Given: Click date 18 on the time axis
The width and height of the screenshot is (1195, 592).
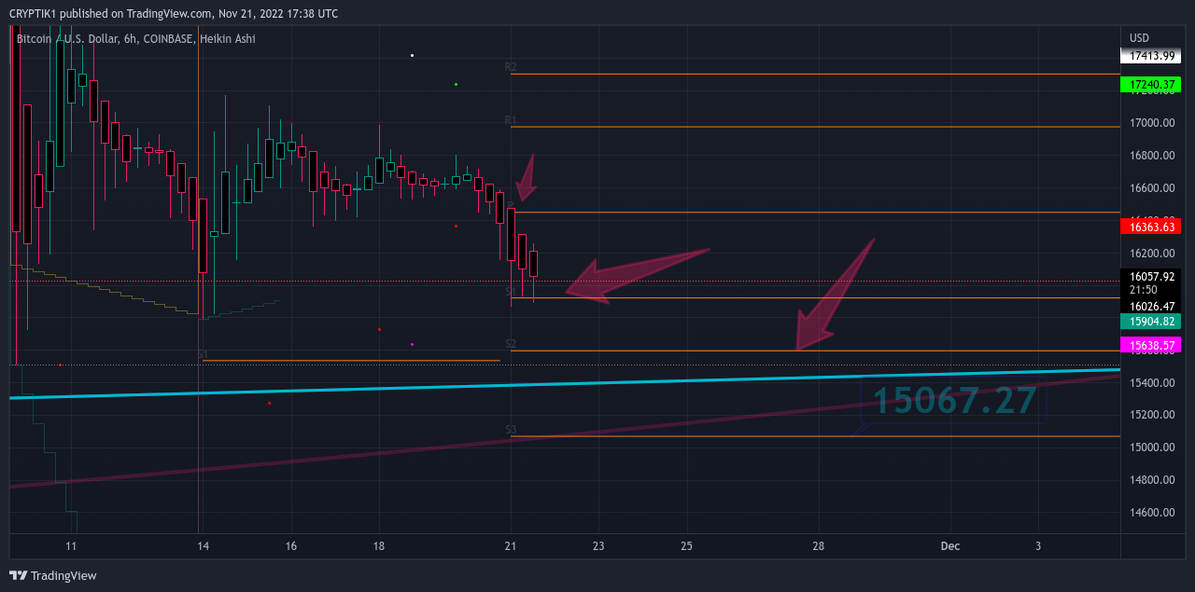Looking at the screenshot, I should tap(379, 546).
